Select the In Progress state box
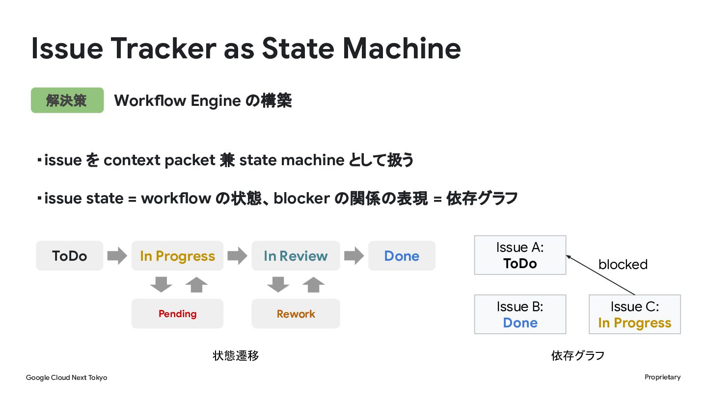This screenshot has width=707, height=397. pyautogui.click(x=177, y=256)
